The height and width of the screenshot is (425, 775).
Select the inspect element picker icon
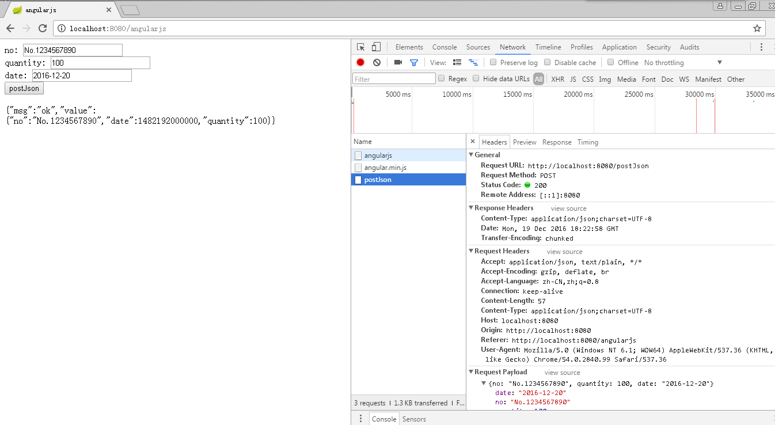[x=361, y=47]
